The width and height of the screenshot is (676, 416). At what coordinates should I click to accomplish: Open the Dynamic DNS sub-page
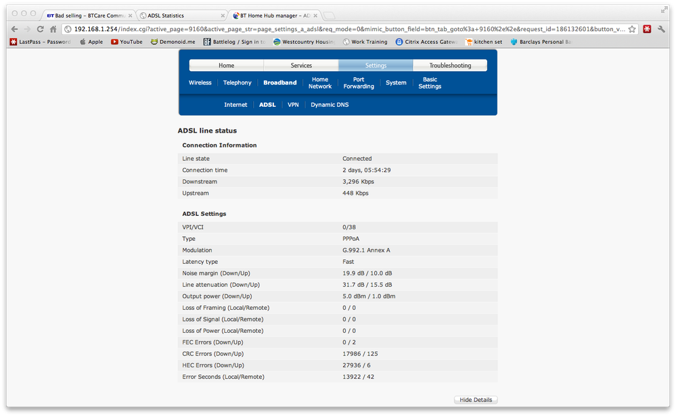[x=330, y=105]
